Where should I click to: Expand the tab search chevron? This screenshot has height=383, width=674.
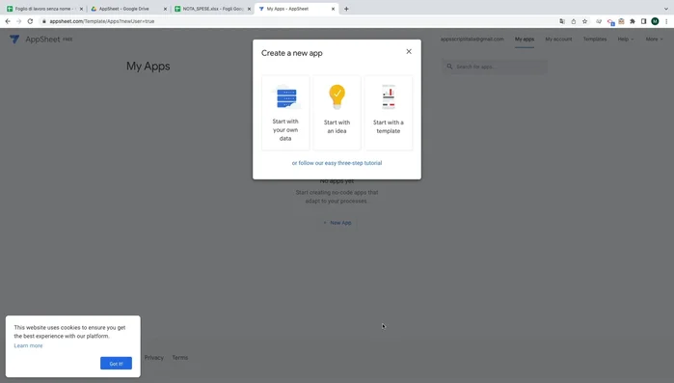pos(666,9)
